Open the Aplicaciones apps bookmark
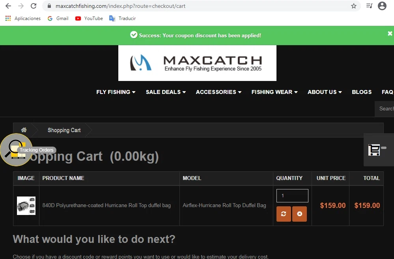The height and width of the screenshot is (259, 394). click(x=23, y=18)
